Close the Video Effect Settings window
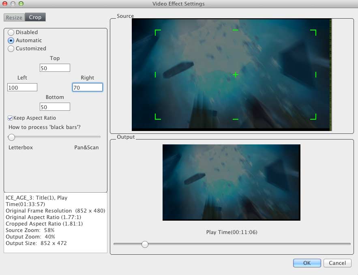Viewport: 358px width, 275px height. pyautogui.click(x=5, y=4)
